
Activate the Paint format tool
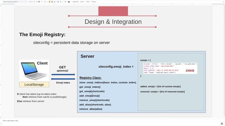tap(41, 2)
